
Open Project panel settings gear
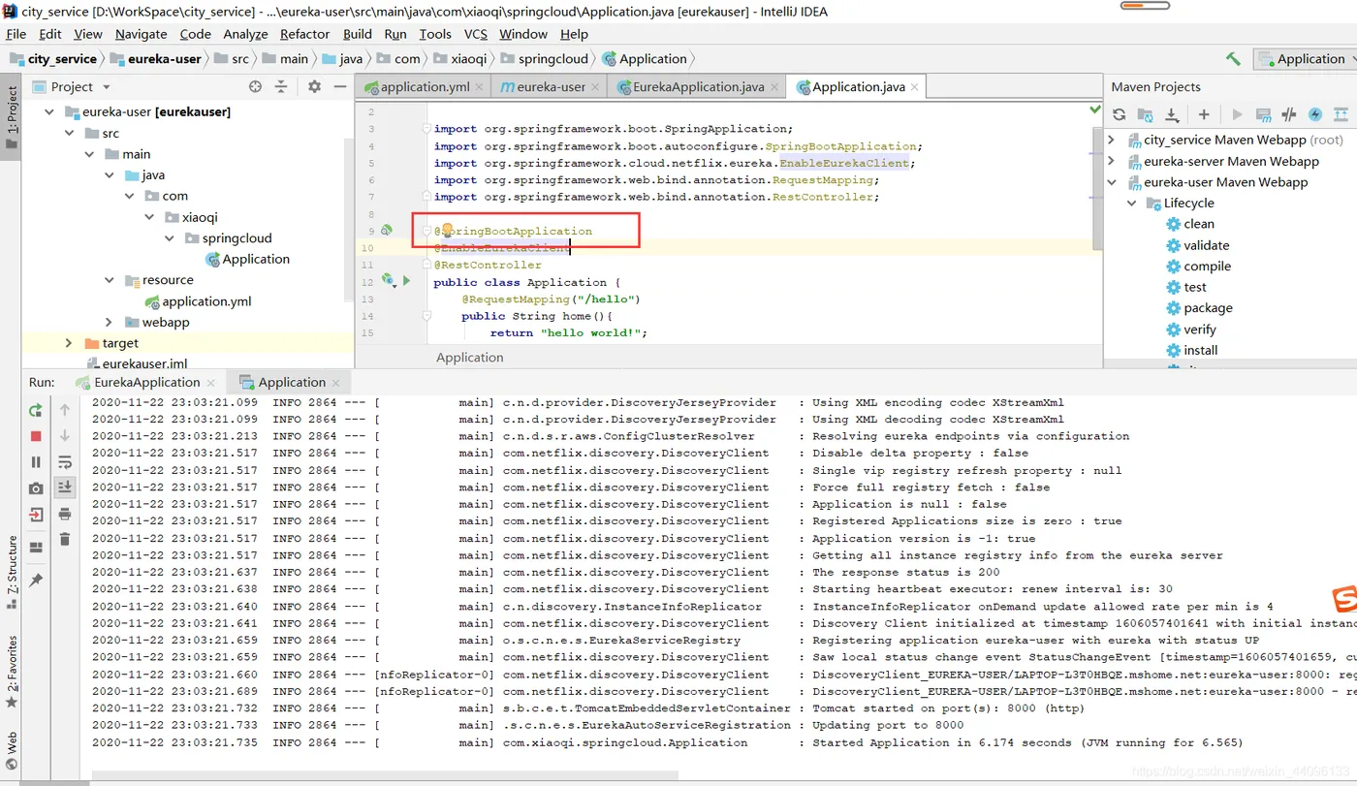[x=314, y=86]
